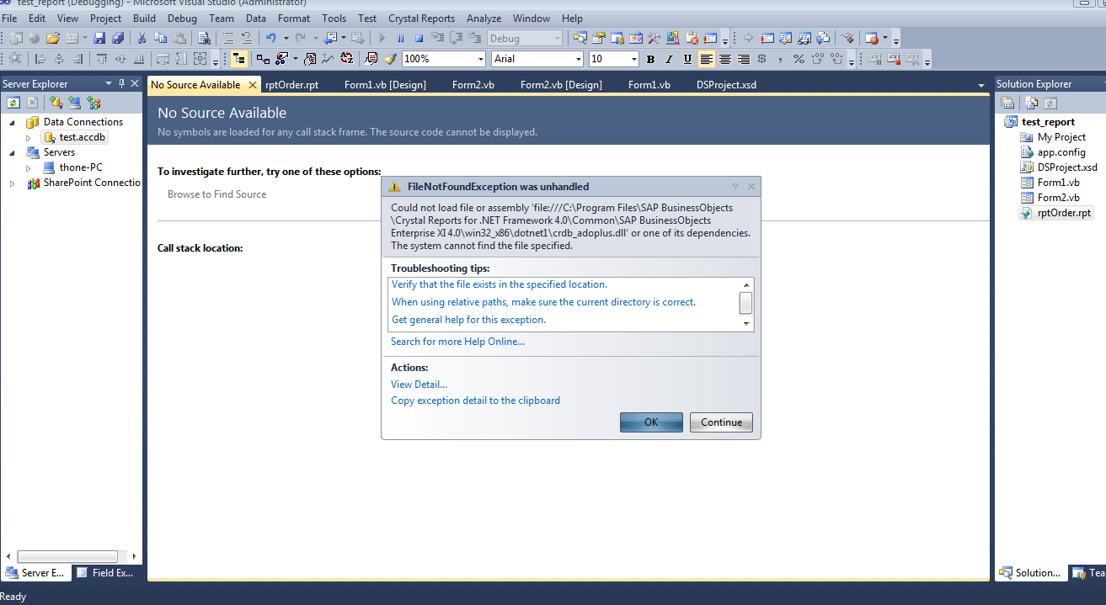Collapse the Servers node
This screenshot has height=605, width=1106.
point(13,152)
